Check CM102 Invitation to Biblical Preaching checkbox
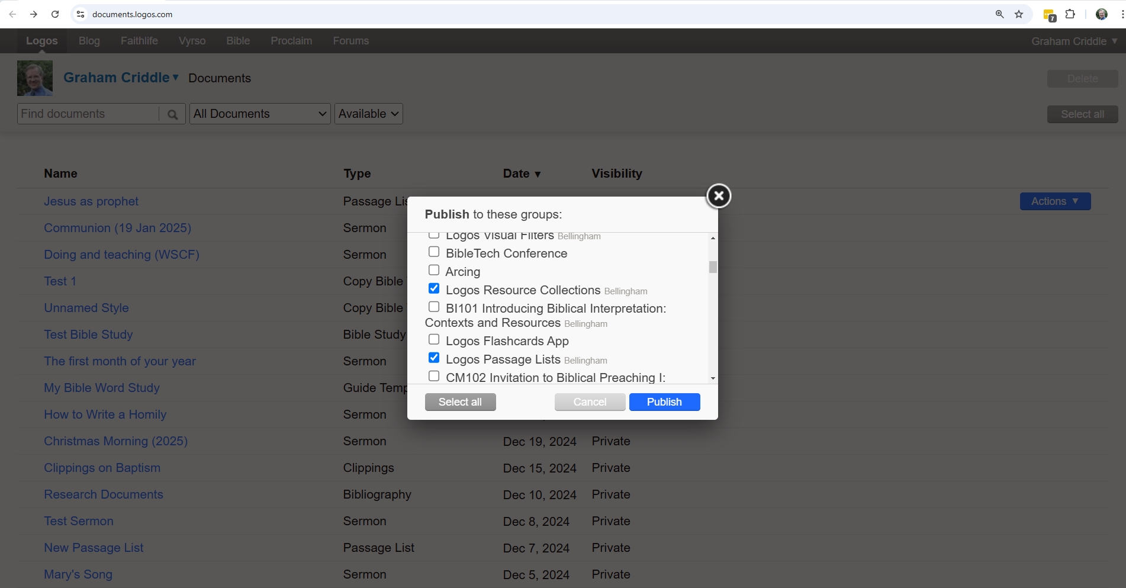1126x588 pixels. pos(434,377)
